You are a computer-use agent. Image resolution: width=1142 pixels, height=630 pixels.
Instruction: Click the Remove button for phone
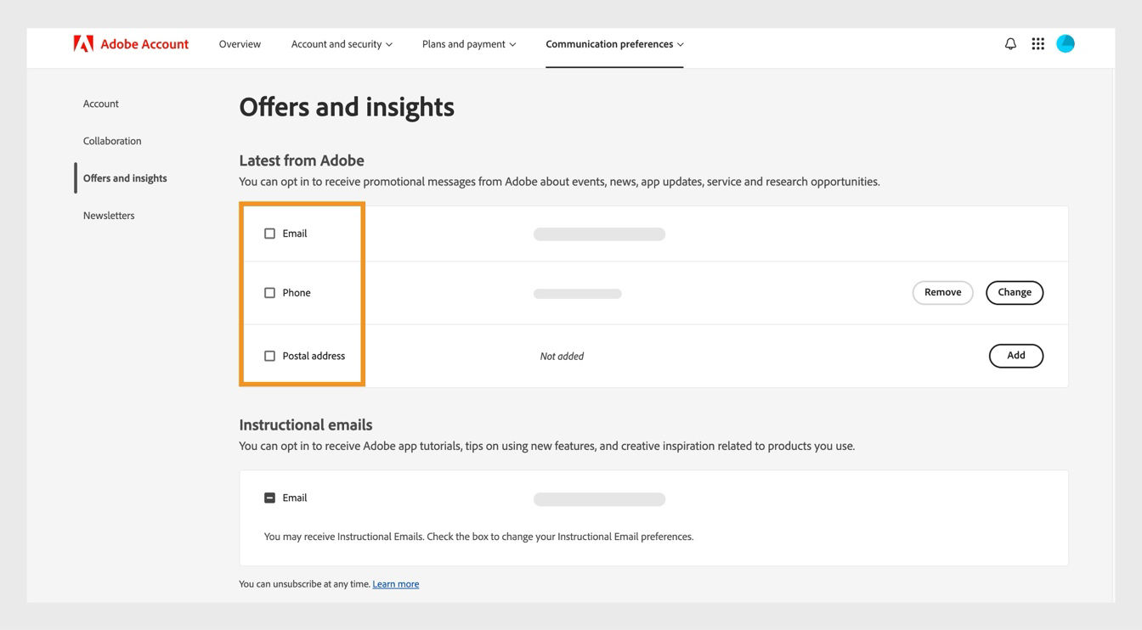pyautogui.click(x=942, y=292)
